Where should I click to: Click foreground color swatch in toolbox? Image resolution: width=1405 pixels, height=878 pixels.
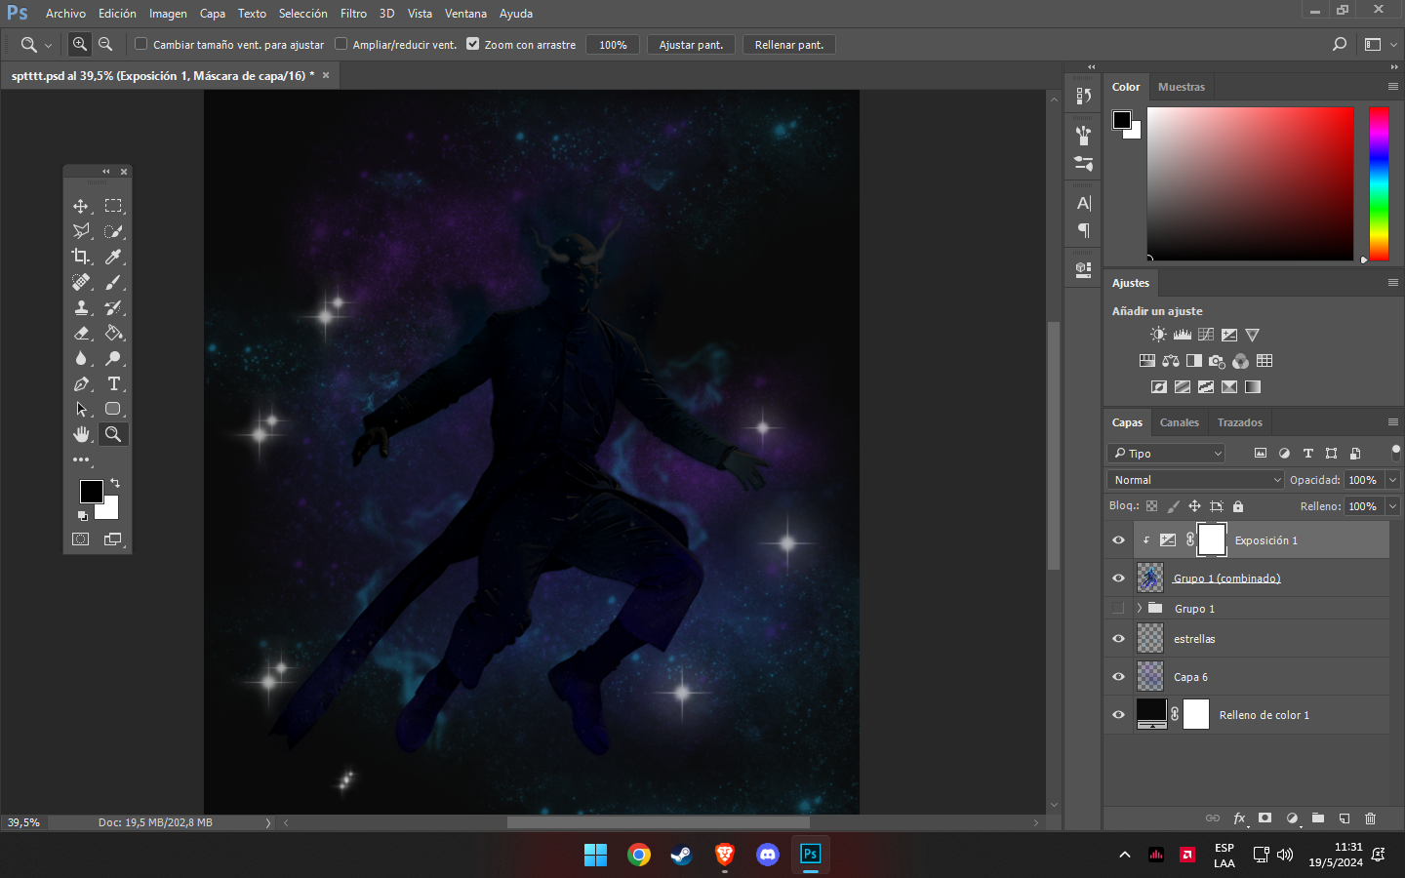point(91,492)
